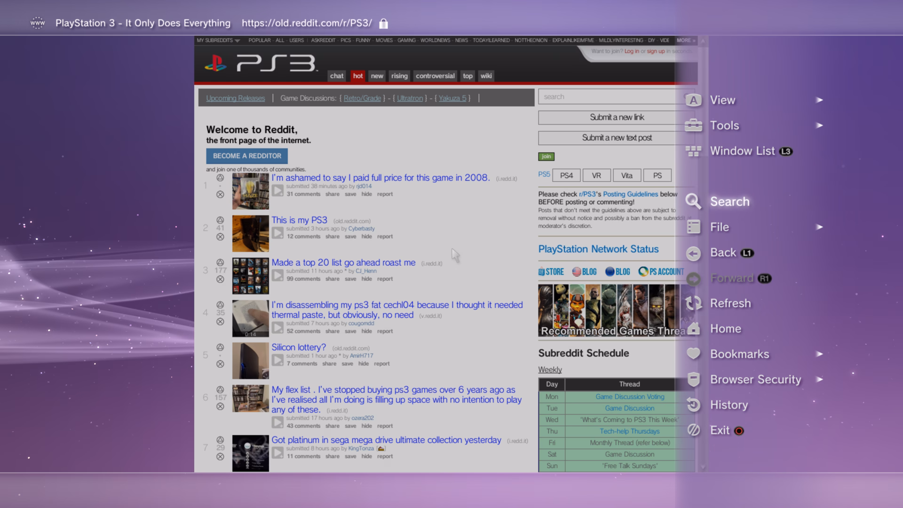Screen dimensions: 903x508
Task: Click the Home house icon
Action: click(693, 329)
